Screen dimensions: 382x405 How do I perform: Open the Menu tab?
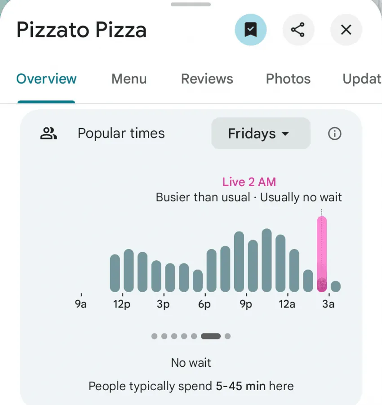click(x=129, y=79)
